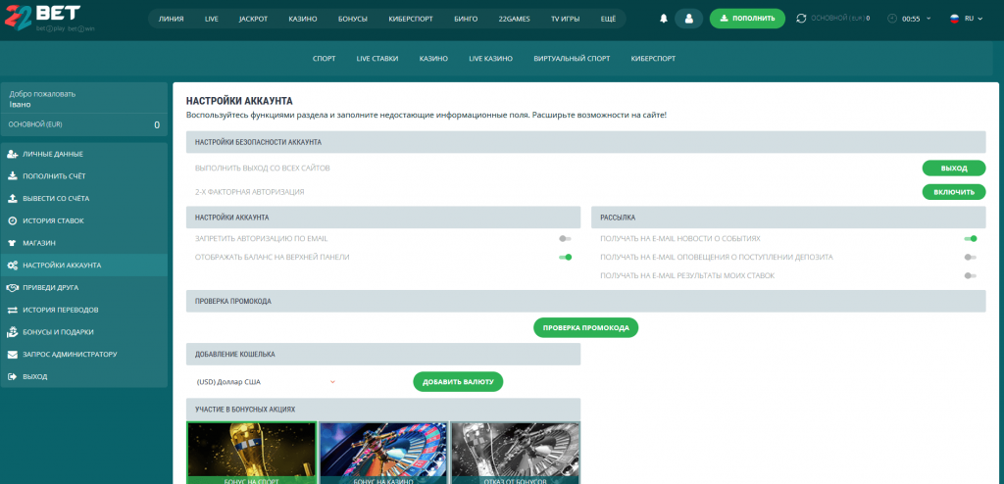The width and height of the screenshot is (1004, 484).
Task: Click the notification bell icon
Action: pos(663,18)
